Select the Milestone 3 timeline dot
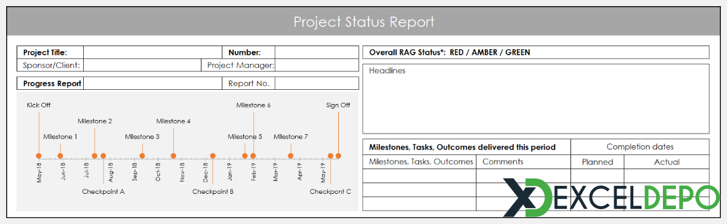Screen dimensions: 727x224 pyautogui.click(x=142, y=156)
